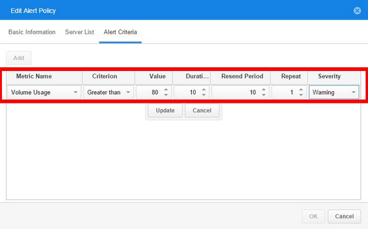The width and height of the screenshot is (368, 229).
Task: Increase the Repeat count up arrow
Action: point(301,90)
